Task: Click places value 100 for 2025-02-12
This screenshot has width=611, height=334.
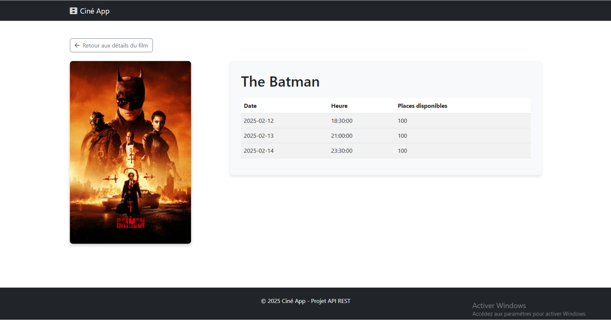Action: coord(402,121)
